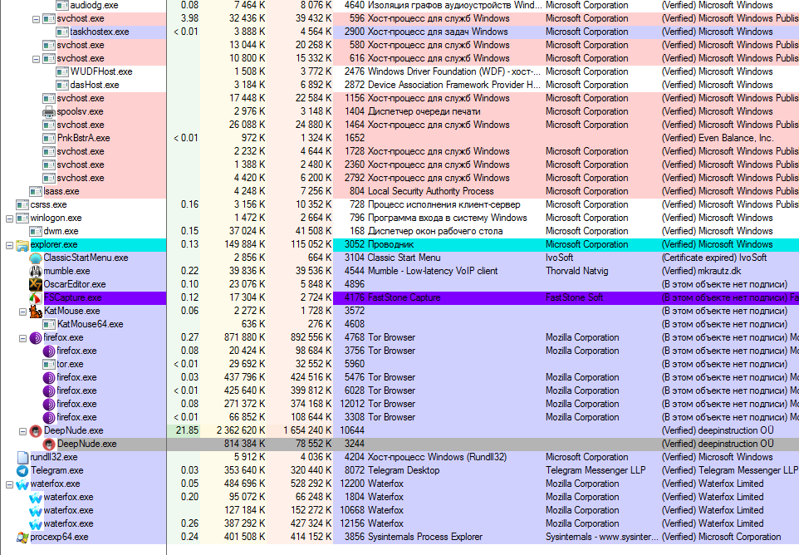Click the procexp64.exe process icon
799x555 pixels.
click(22, 538)
